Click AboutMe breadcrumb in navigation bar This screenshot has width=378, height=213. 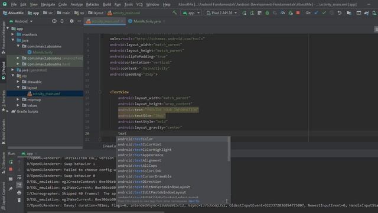click(x=14, y=13)
